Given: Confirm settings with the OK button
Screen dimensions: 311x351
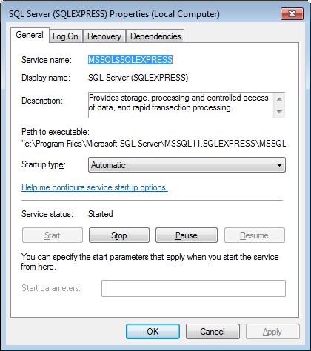Looking at the screenshot, I should tap(153, 332).
